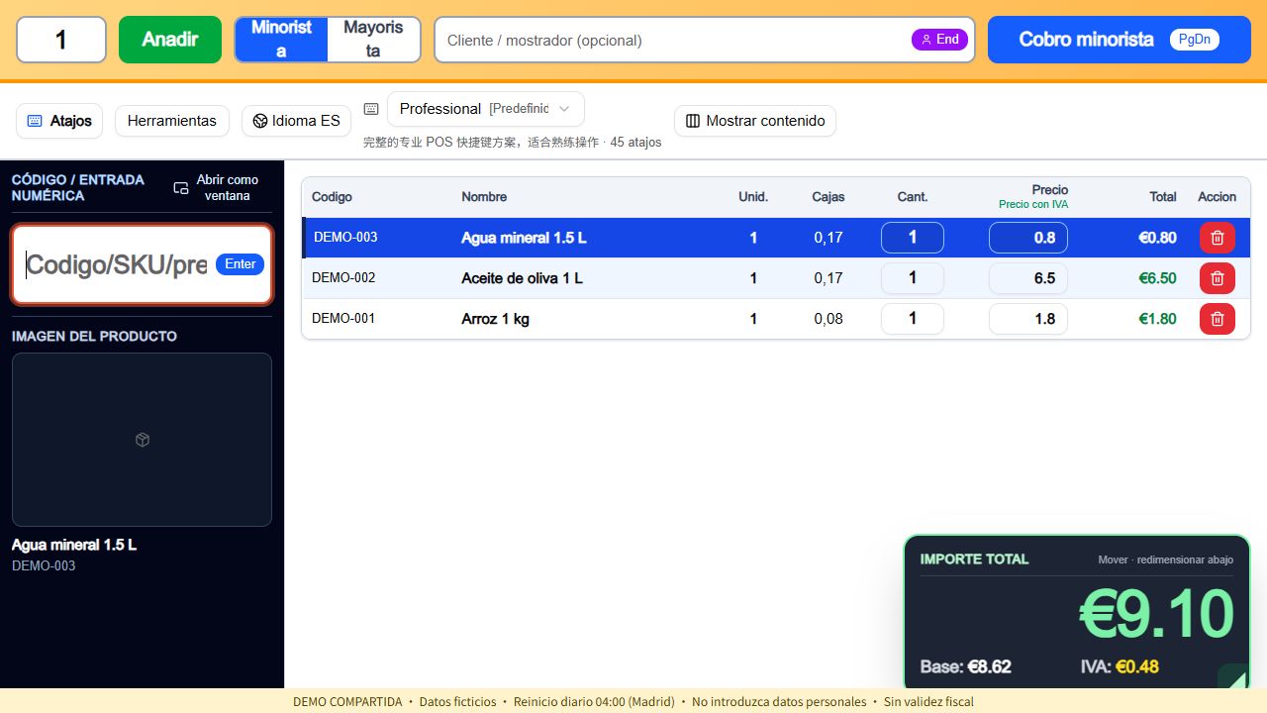Remove Arroz 1 kg with trash icon
This screenshot has height=713, width=1267.
point(1217,319)
